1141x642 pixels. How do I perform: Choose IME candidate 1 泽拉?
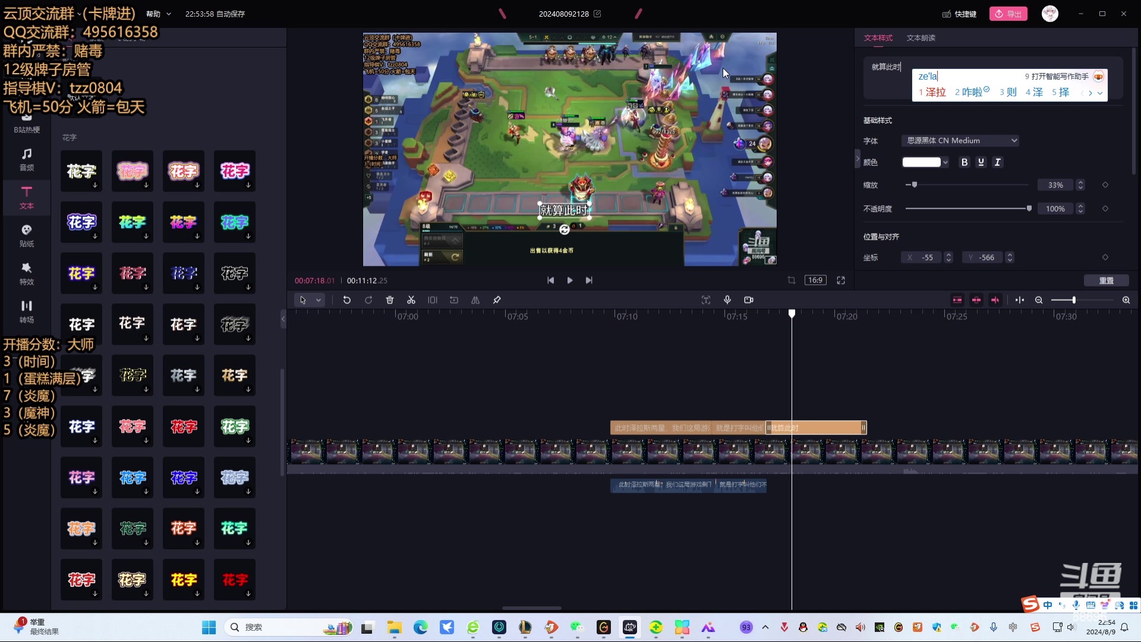click(x=932, y=93)
